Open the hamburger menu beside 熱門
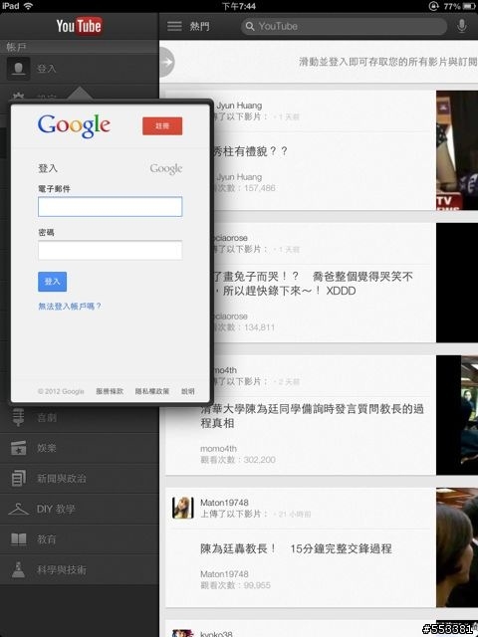The height and width of the screenshot is (637, 478). pyautogui.click(x=174, y=26)
